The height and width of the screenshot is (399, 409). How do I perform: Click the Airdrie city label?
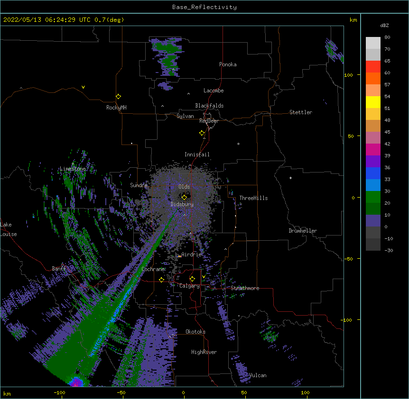coord(191,254)
